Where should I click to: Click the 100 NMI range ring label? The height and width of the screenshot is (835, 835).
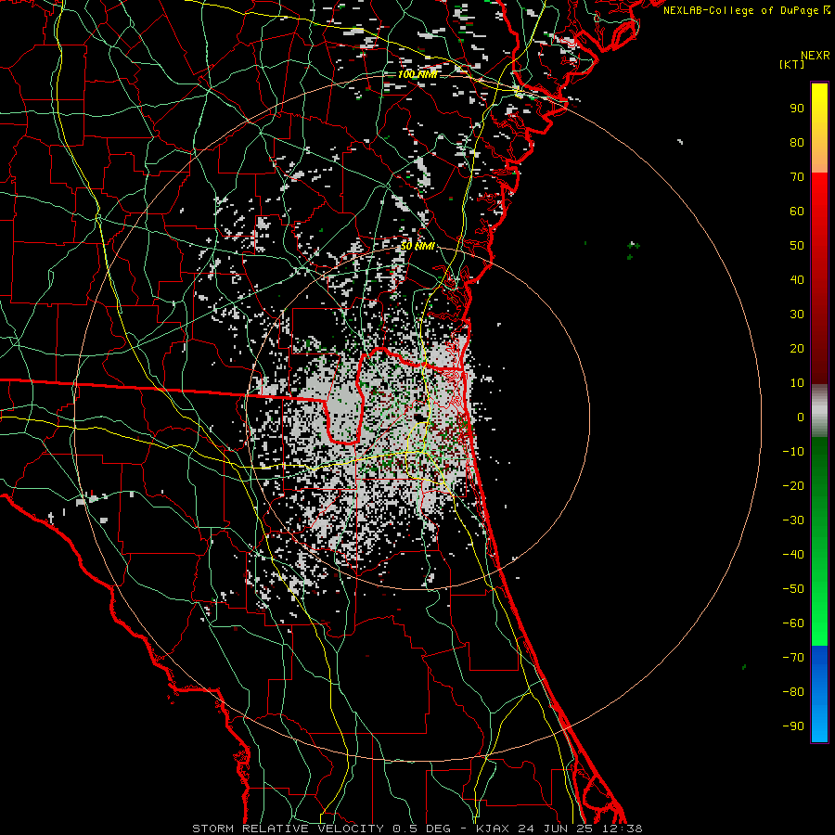point(417,74)
